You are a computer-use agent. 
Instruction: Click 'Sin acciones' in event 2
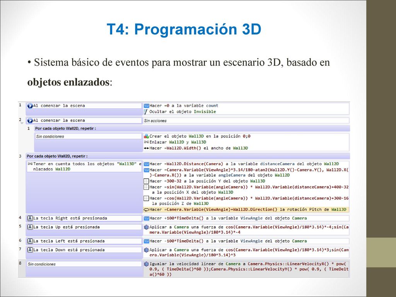click(155, 121)
